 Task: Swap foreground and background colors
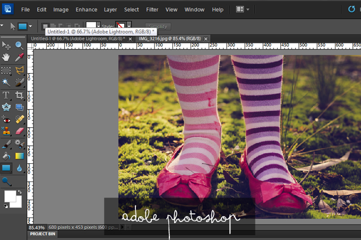20,192
